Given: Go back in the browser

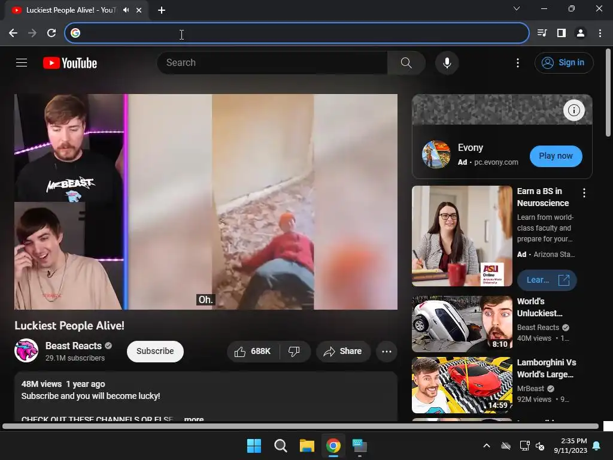Looking at the screenshot, I should [13, 34].
